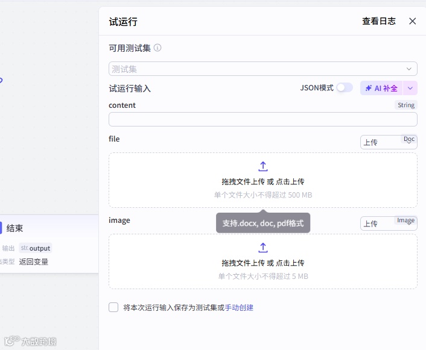Open the 测试集 dropdown
This screenshot has width=426, height=350.
262,69
